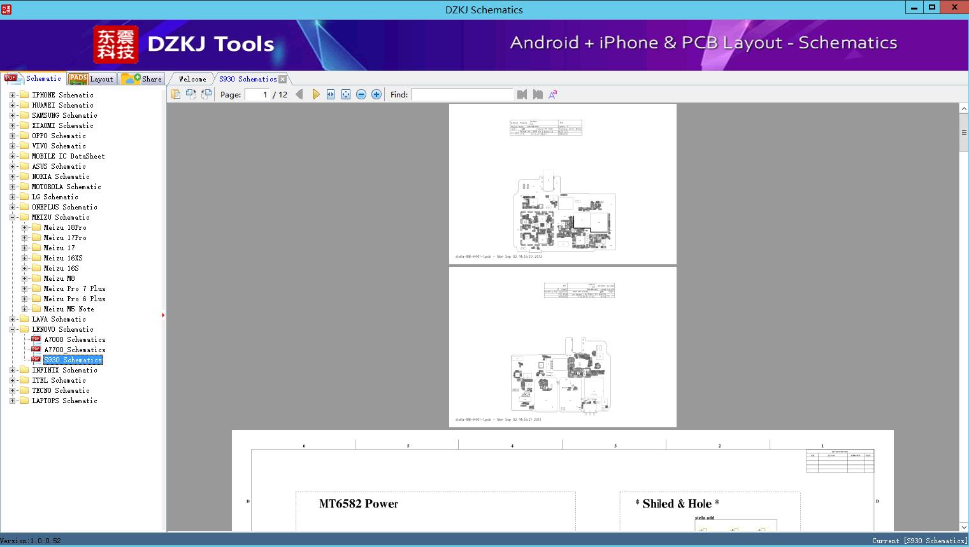Select the S930 Schematics document tab

pos(248,79)
